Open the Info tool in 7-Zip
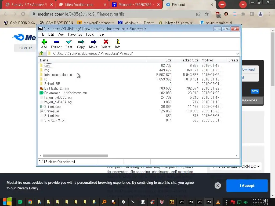275x206 pixels. click(118, 44)
